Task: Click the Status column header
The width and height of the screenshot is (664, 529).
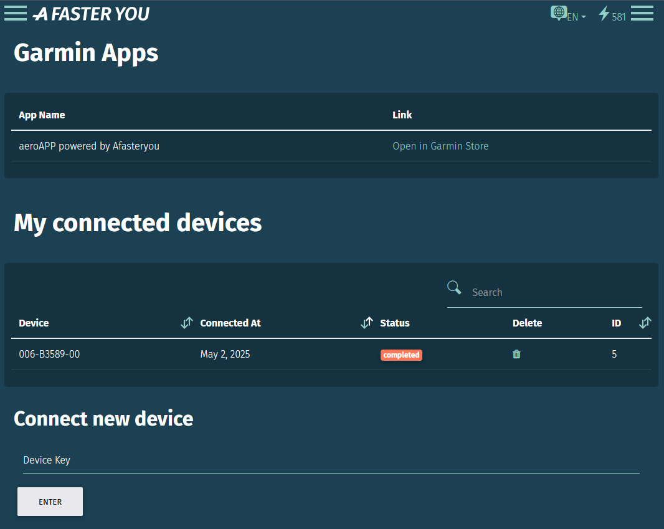Action: (395, 323)
